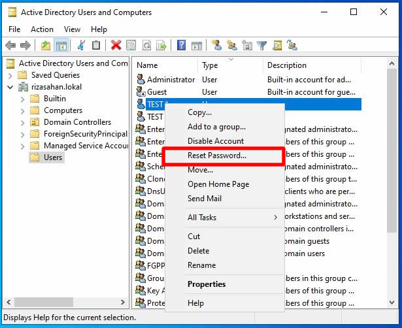Click the Refresh toolbar icon

pyautogui.click(x=146, y=46)
